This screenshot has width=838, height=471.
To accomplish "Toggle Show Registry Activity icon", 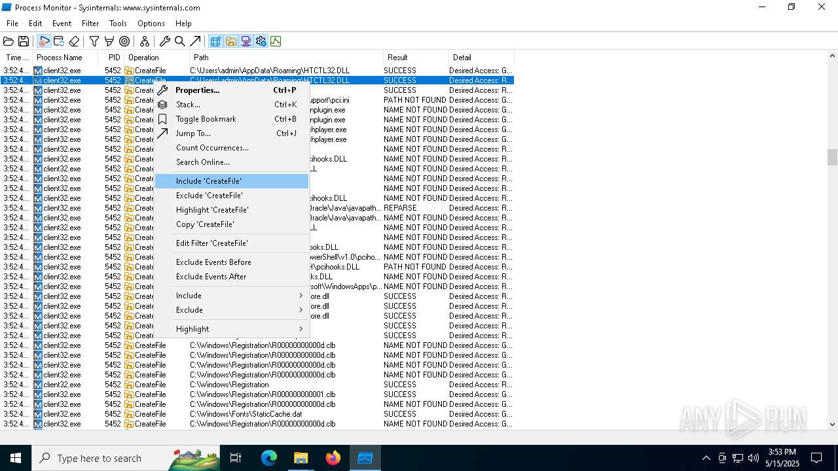I will pyautogui.click(x=215, y=41).
